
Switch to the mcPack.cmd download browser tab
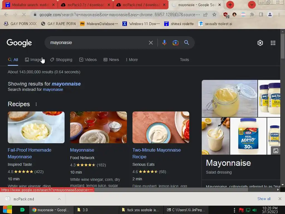pos(141,5)
